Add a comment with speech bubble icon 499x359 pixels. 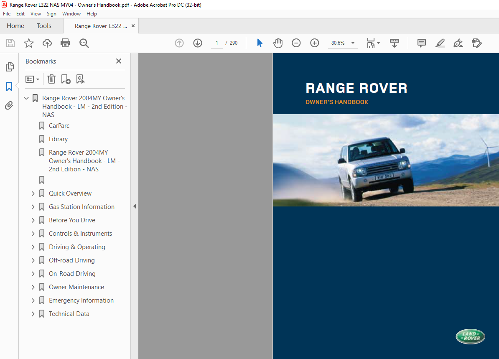(421, 43)
